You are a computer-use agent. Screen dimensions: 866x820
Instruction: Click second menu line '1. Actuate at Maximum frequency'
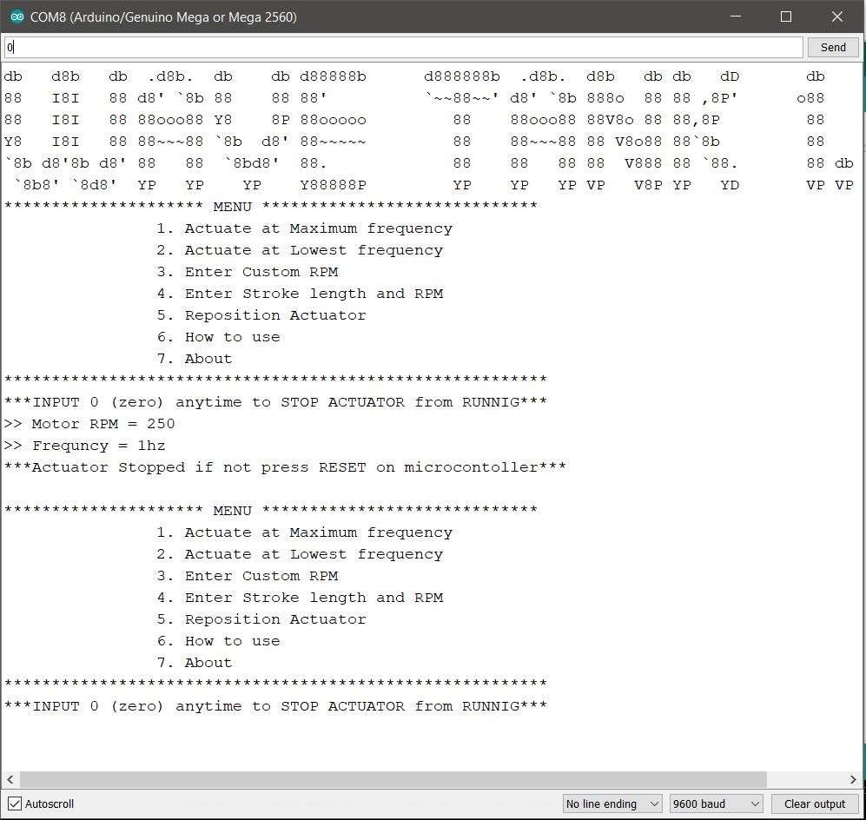(x=304, y=532)
